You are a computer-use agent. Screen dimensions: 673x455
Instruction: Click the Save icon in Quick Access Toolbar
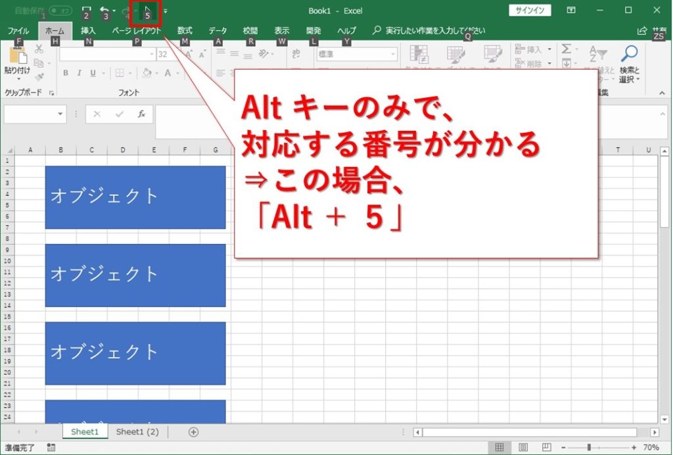pyautogui.click(x=86, y=11)
